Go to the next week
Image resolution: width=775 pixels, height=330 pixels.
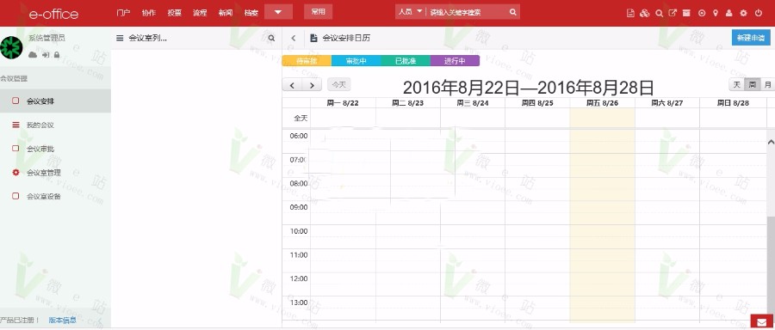pyautogui.click(x=312, y=85)
